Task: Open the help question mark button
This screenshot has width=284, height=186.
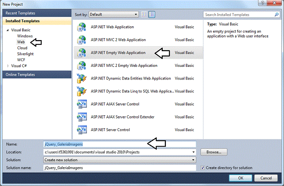Action: tap(263, 3)
